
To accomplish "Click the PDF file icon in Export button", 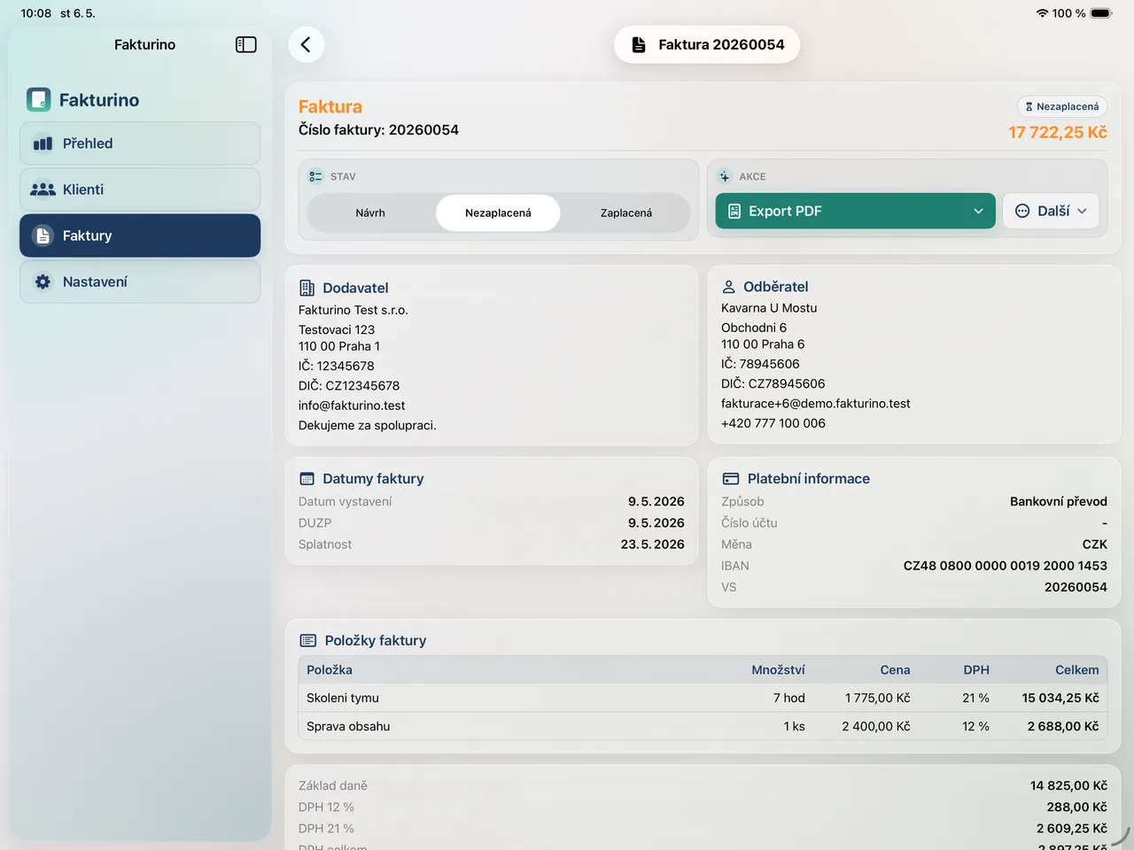I will click(x=734, y=211).
